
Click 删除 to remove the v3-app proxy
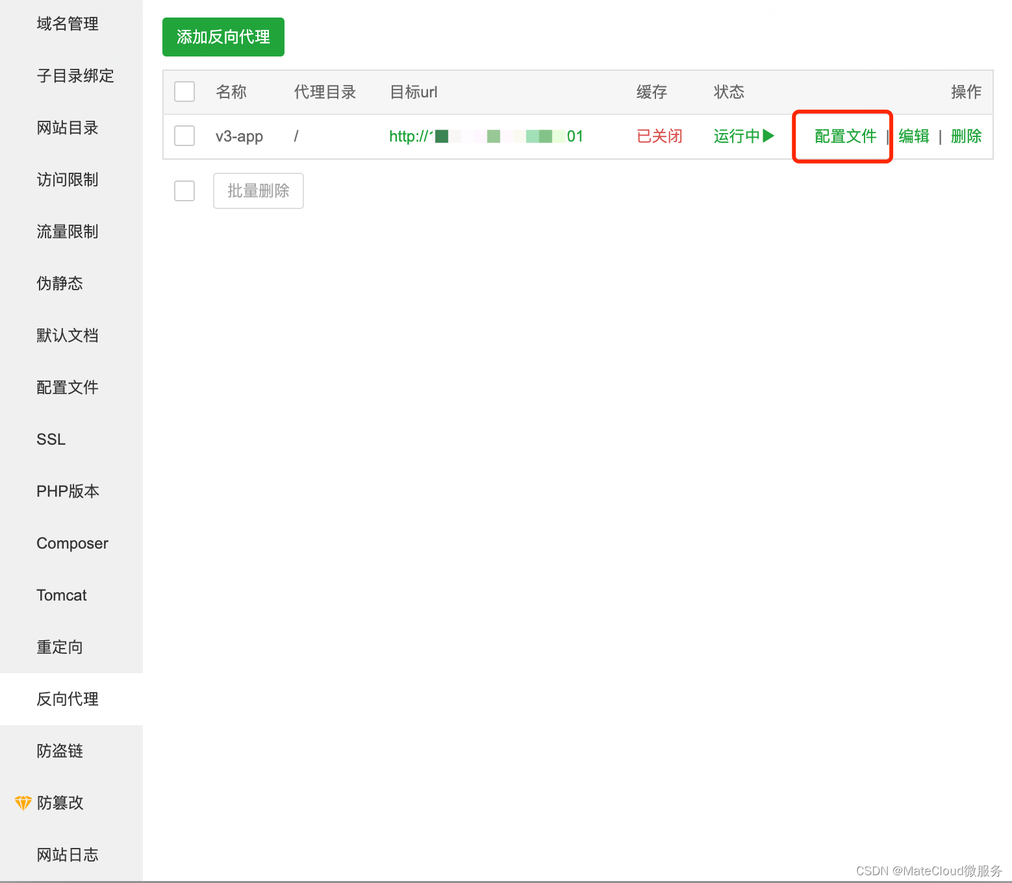[x=966, y=136]
